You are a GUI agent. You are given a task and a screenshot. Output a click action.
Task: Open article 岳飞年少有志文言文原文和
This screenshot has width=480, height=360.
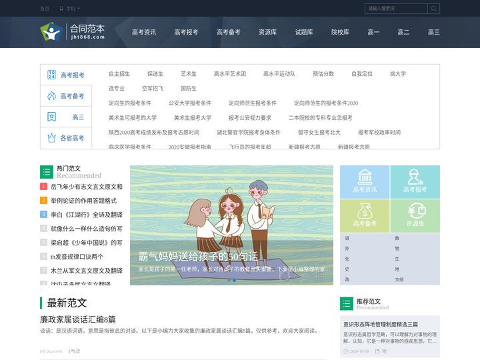(87, 187)
